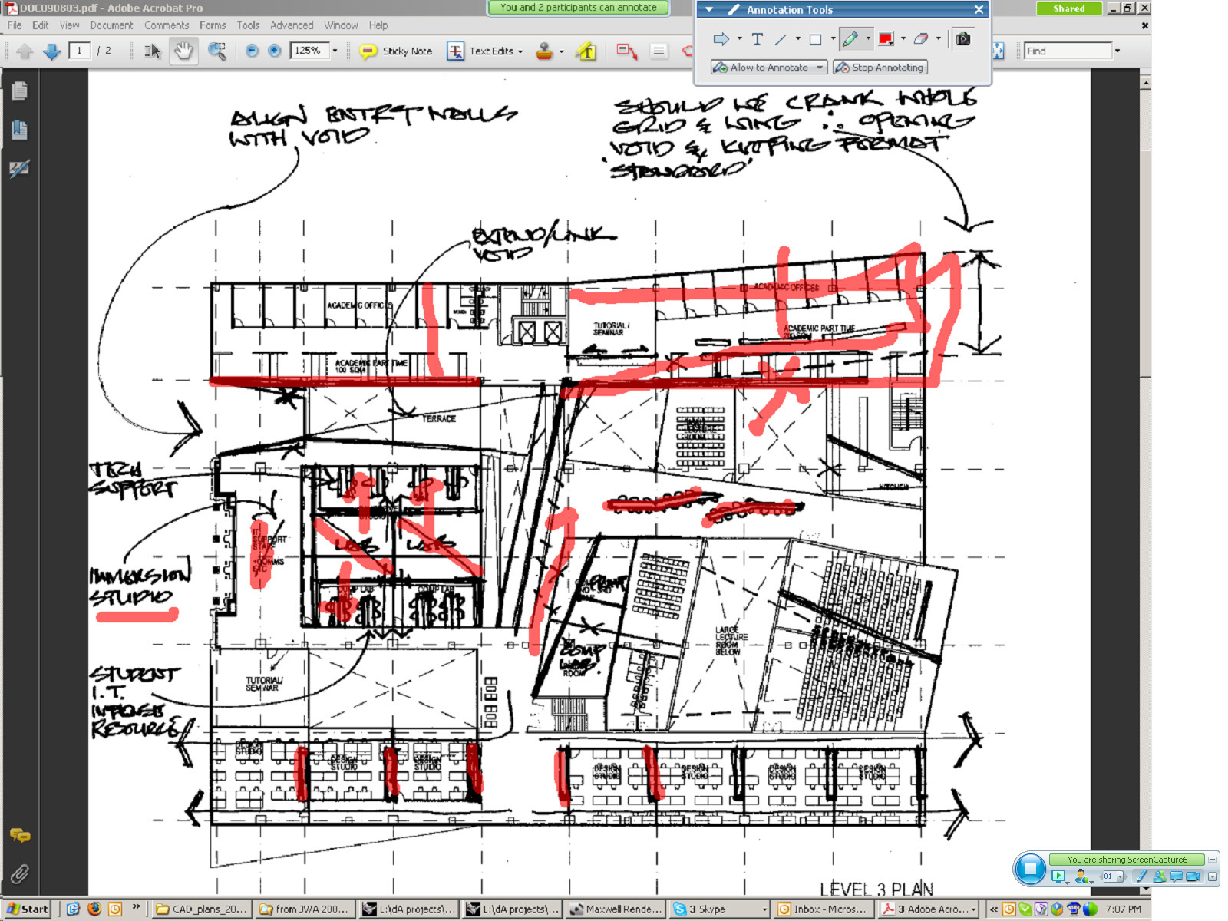Viewport: 1228px width, 921px height.
Task: Expand eraser options dropdown
Action: tap(939, 39)
